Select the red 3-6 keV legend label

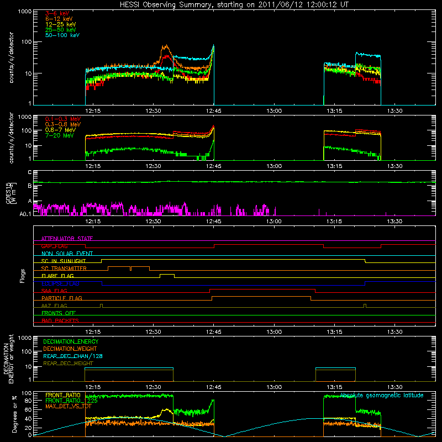click(x=57, y=13)
